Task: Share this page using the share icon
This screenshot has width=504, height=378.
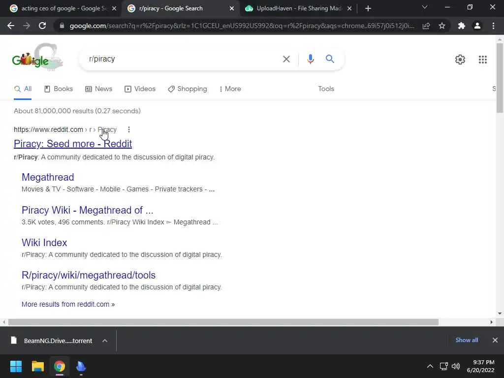Action: pyautogui.click(x=426, y=26)
